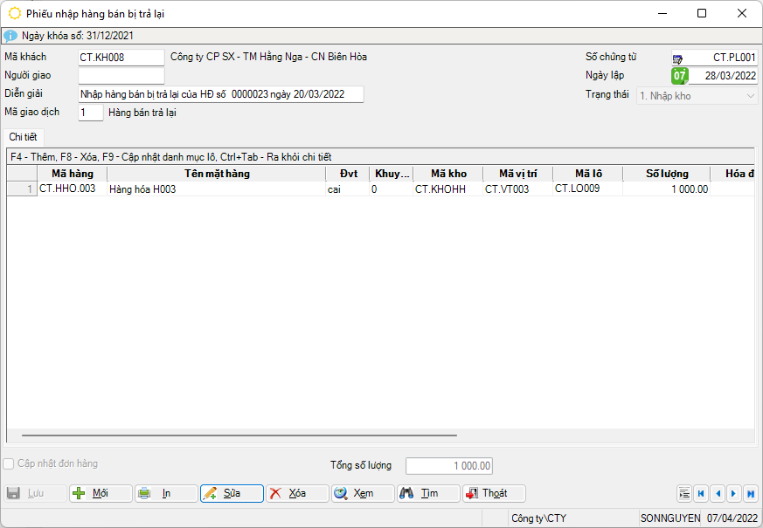Click the list view icon beside navigation arrows
Image resolution: width=763 pixels, height=528 pixels.
[683, 493]
